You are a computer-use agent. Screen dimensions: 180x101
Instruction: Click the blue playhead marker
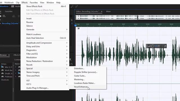[x=76, y=26]
